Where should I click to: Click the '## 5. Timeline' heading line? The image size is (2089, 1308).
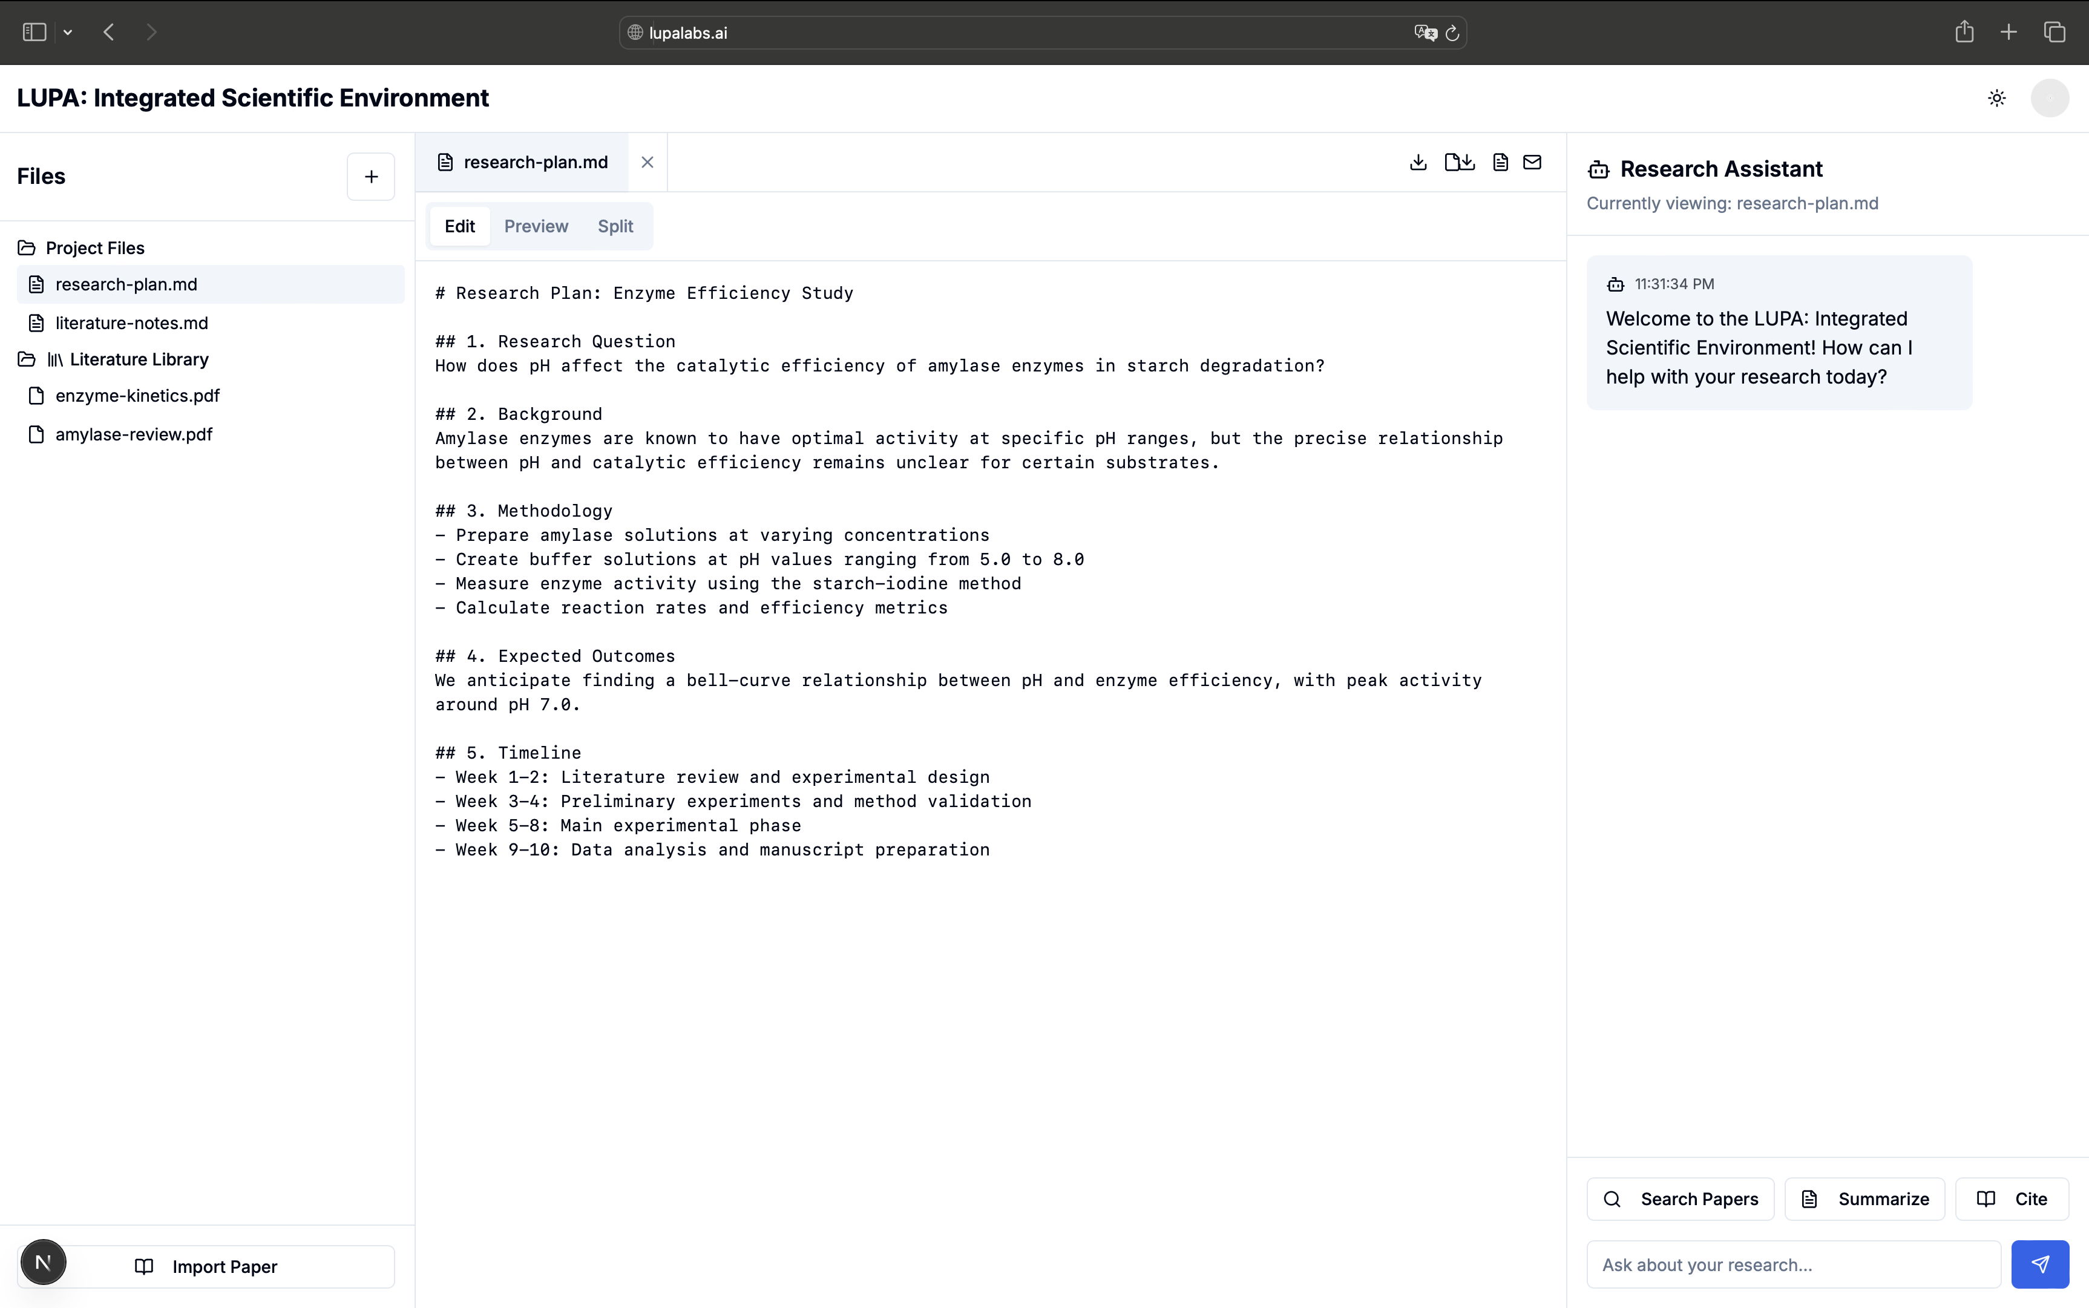(x=508, y=753)
